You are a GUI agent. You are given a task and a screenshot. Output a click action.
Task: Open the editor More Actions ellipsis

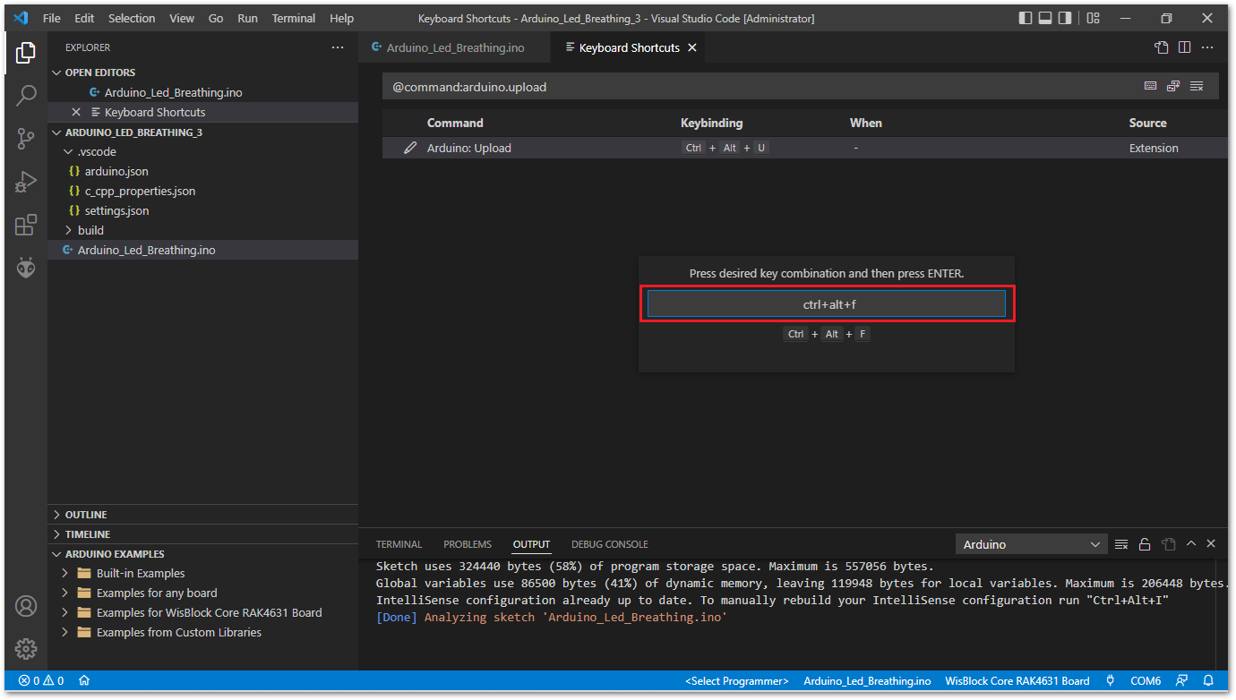(x=1207, y=47)
